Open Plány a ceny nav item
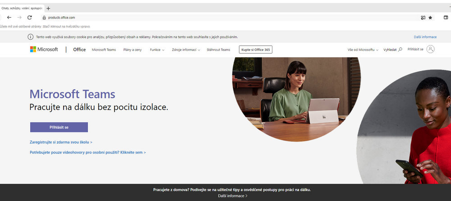This screenshot has height=201, width=451. tap(132, 50)
